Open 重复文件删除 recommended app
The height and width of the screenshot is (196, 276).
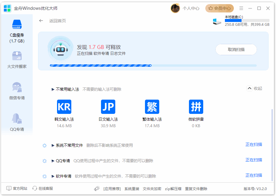[196, 189]
